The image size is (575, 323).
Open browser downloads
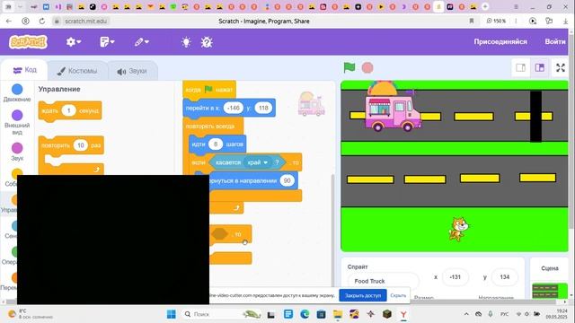pos(566,22)
